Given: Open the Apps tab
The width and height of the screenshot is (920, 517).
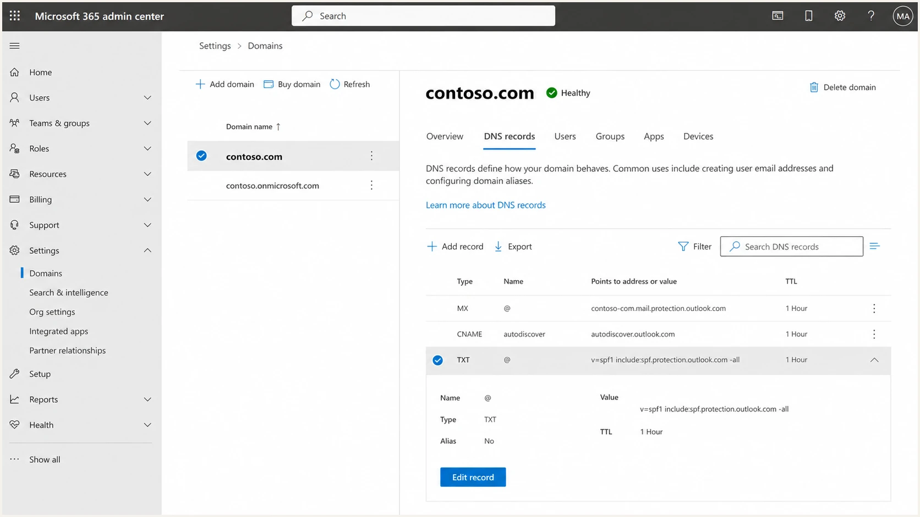Looking at the screenshot, I should 654,136.
